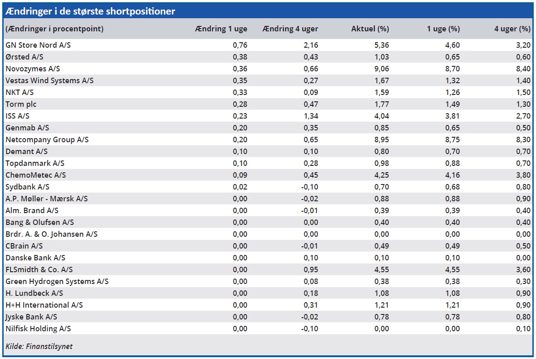
Task: Select the 'Ændring 1 uge' column header
Action: click(221, 29)
